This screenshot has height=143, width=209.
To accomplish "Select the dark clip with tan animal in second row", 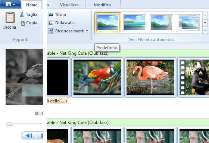I will [58, 135].
